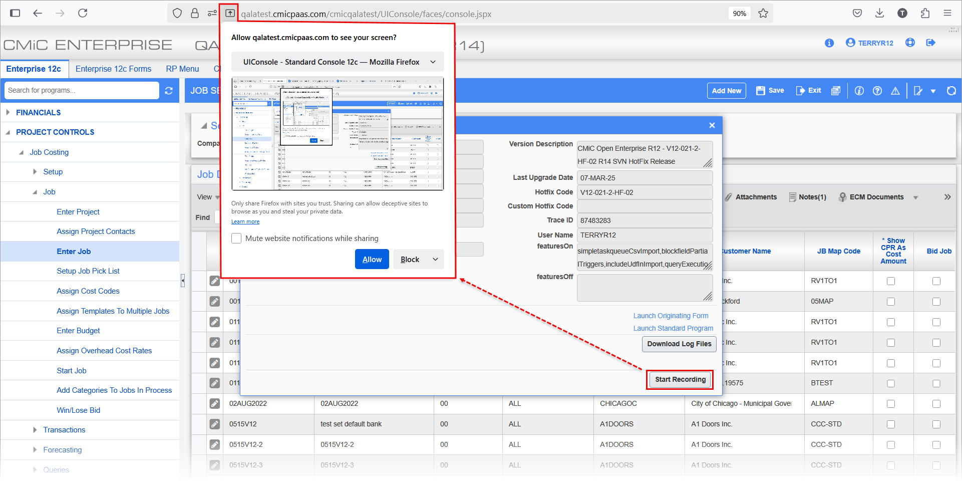Viewport: 962px width, 481px height.
Task: Bookmark this page with the star
Action: click(763, 14)
